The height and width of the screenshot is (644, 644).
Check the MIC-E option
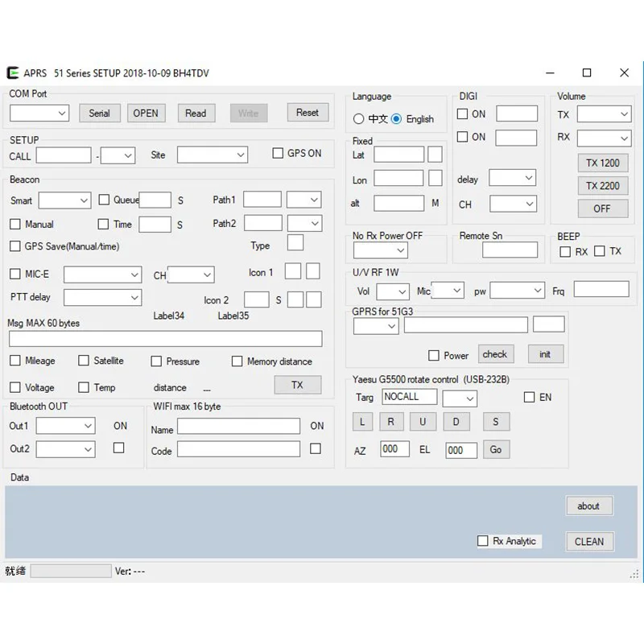click(15, 275)
